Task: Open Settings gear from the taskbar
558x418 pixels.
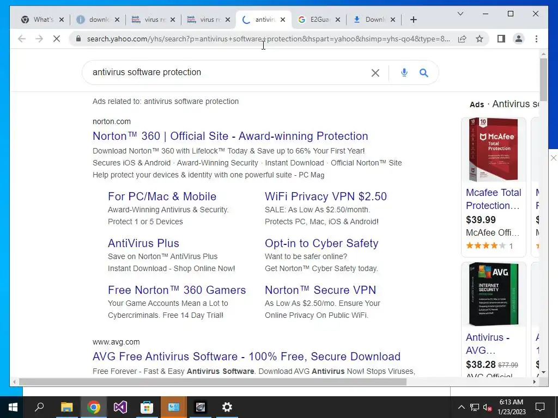Action: [x=227, y=407]
